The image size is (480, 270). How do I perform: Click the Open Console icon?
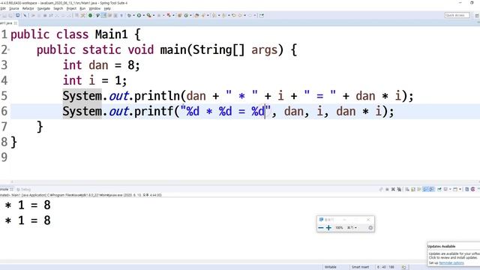(x=455, y=190)
